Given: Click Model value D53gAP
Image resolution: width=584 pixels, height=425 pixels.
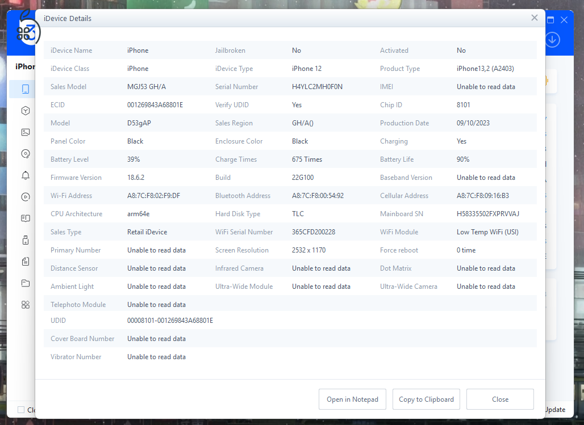Looking at the screenshot, I should click(139, 123).
